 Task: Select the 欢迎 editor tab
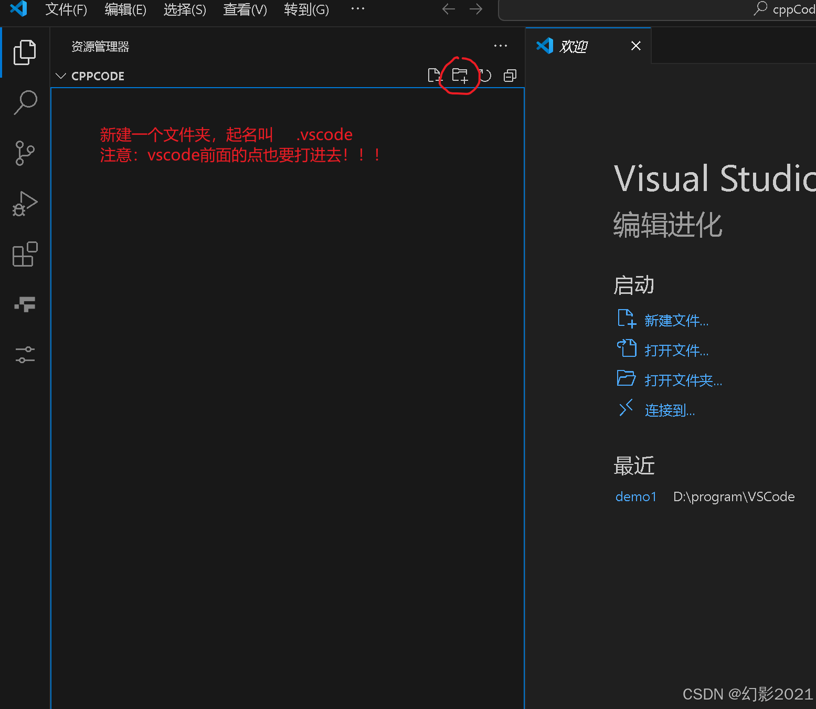(588, 46)
